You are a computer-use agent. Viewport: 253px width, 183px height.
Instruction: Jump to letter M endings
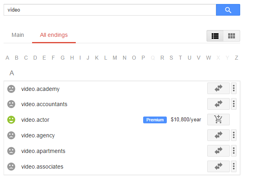pyautogui.click(x=115, y=58)
